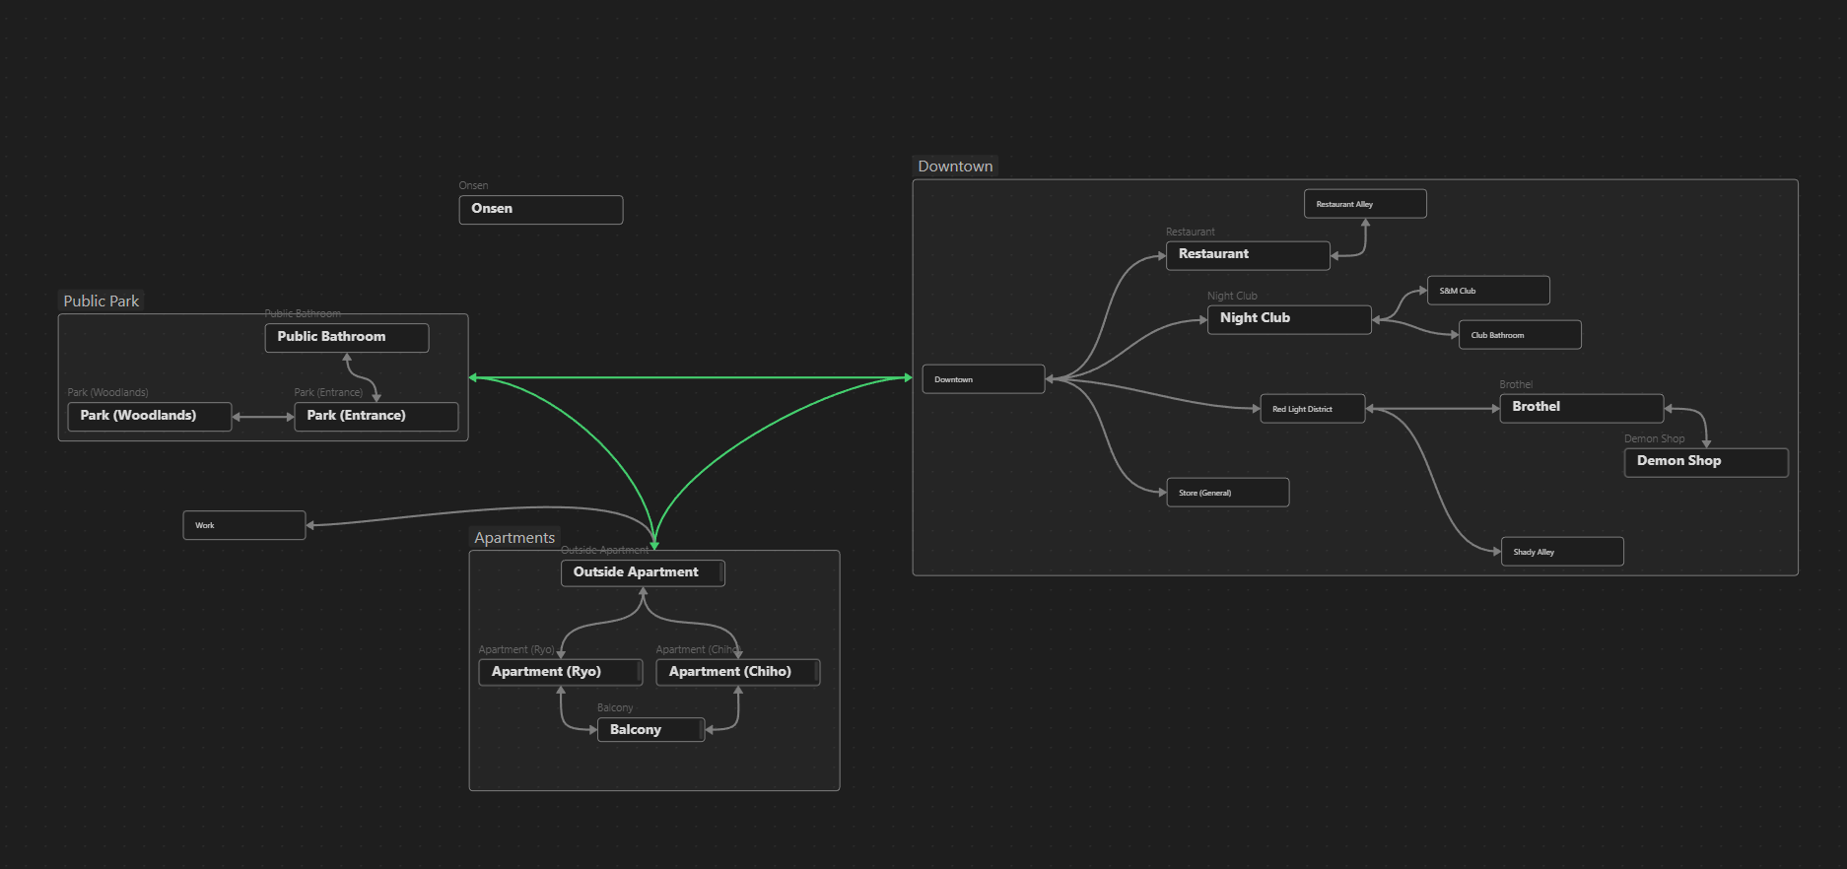Viewport: 1847px width, 869px height.
Task: Click the Public Bathroom node
Action: pos(346,337)
